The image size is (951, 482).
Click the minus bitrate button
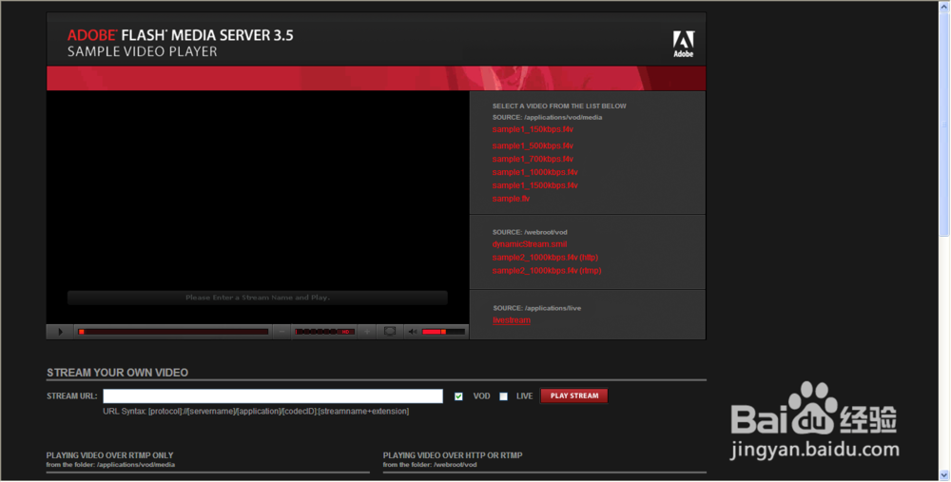281,332
